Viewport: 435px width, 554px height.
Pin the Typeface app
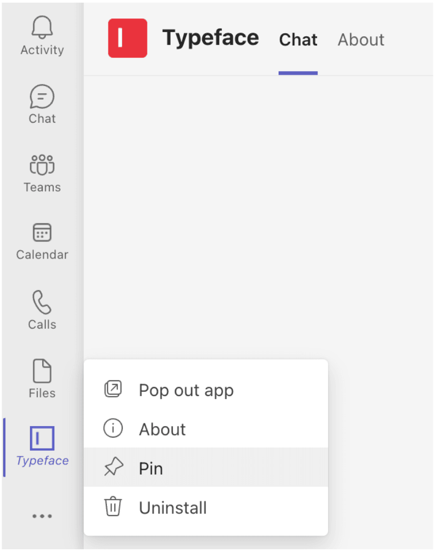(x=151, y=468)
